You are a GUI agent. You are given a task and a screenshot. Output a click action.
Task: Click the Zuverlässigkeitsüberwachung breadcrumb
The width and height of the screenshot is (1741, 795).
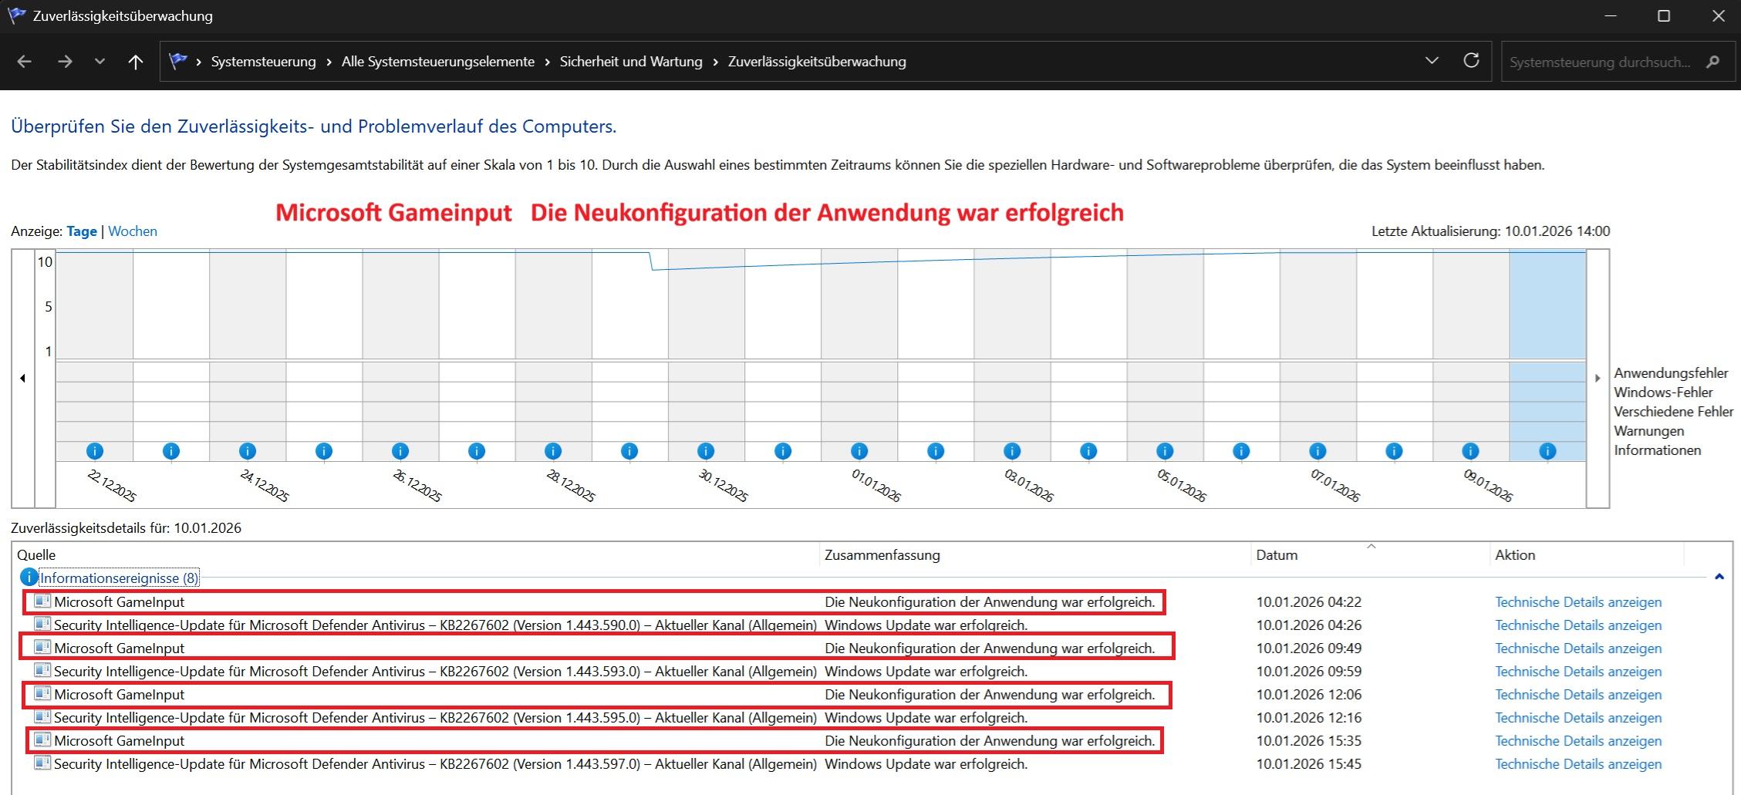pyautogui.click(x=817, y=62)
